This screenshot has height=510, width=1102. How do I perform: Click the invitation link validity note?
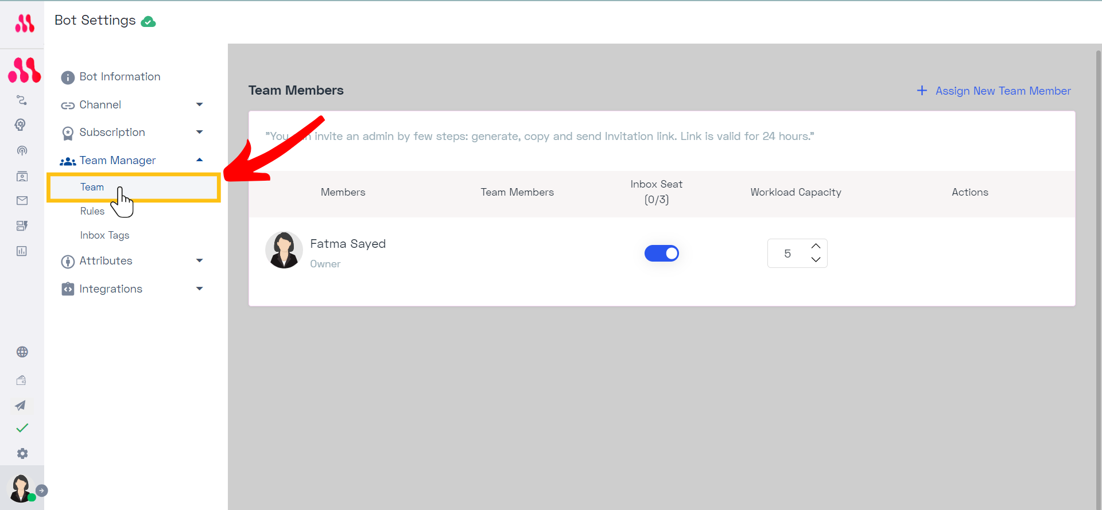[540, 136]
